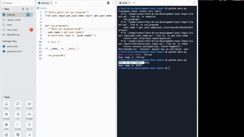
Task: Open the Chat tool
Action: click(x=18, y=104)
